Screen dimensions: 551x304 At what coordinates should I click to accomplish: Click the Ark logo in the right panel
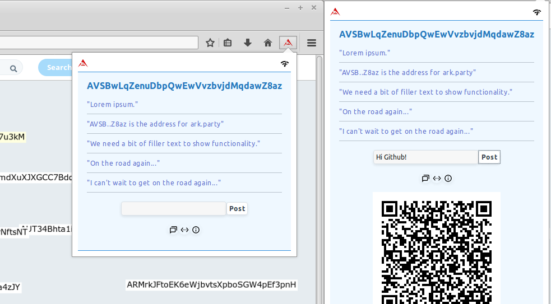pos(335,12)
